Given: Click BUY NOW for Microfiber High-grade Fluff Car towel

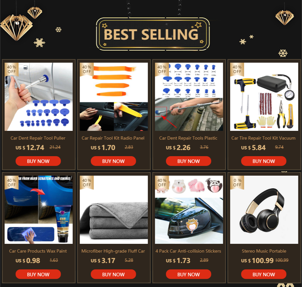Looking at the screenshot, I should pyautogui.click(x=113, y=274).
